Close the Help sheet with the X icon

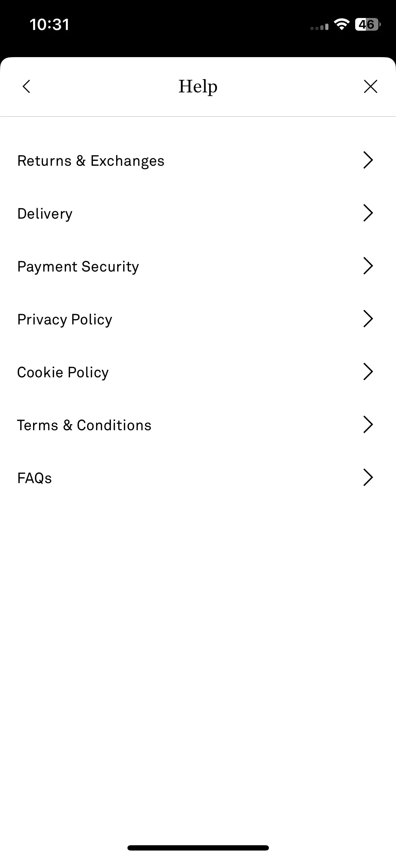(x=370, y=86)
